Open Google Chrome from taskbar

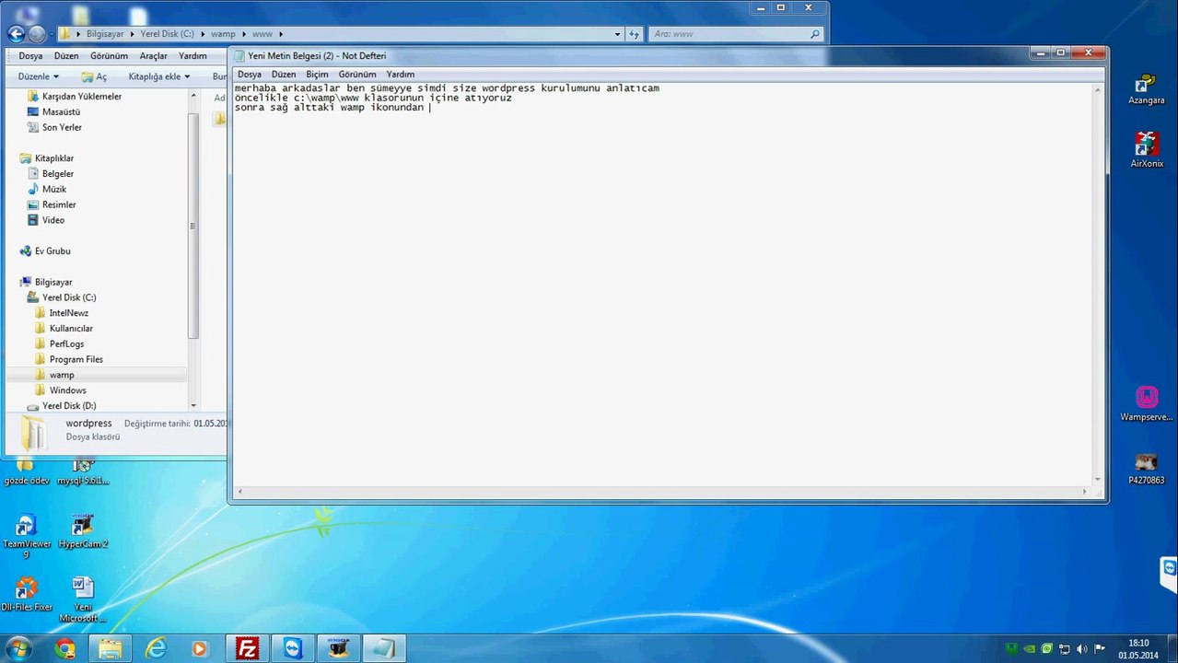pos(64,648)
